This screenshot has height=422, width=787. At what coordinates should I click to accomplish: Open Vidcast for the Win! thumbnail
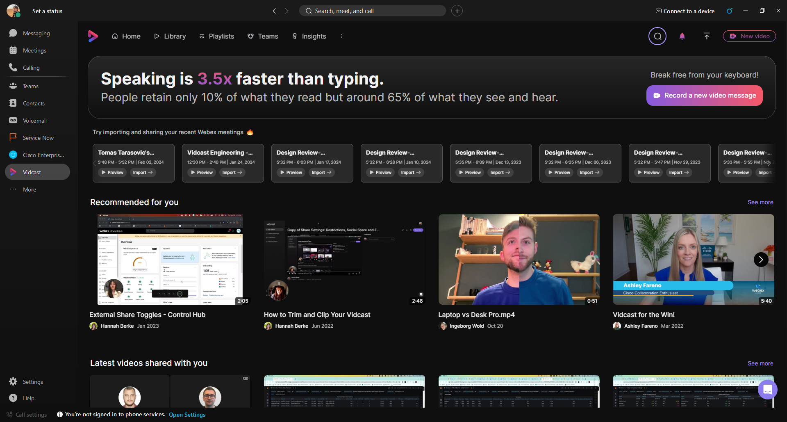694,259
